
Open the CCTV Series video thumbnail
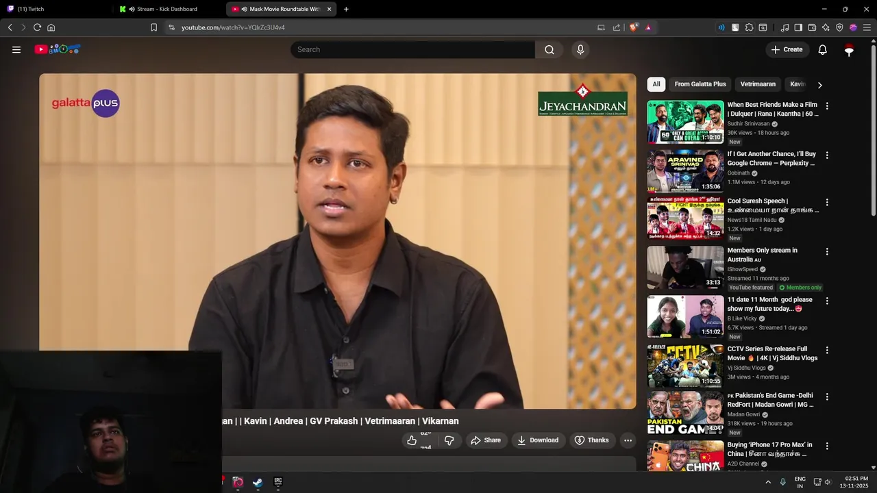coord(685,366)
